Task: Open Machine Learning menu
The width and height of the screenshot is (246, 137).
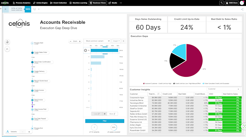Action: tap(78, 3)
